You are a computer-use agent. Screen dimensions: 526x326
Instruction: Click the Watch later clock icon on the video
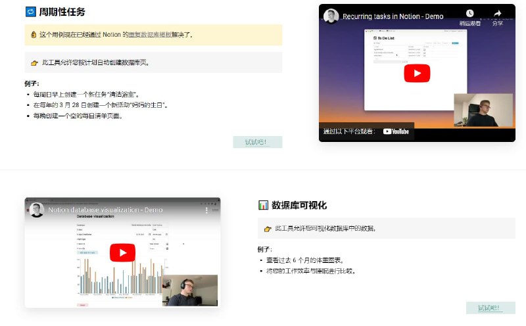[469, 13]
